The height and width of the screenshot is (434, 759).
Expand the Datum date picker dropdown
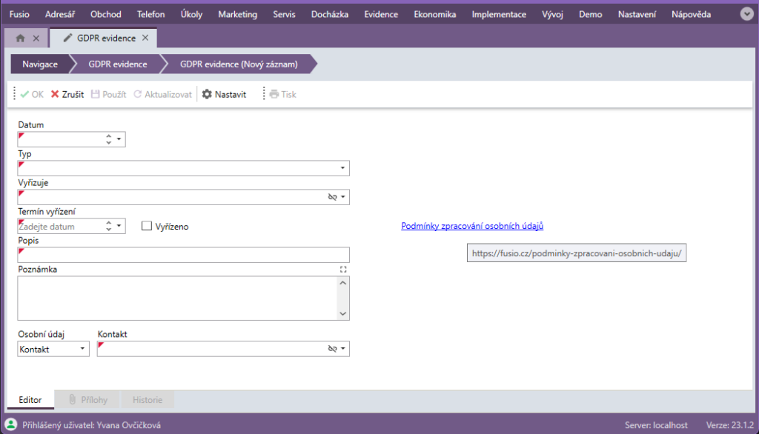[x=119, y=139]
